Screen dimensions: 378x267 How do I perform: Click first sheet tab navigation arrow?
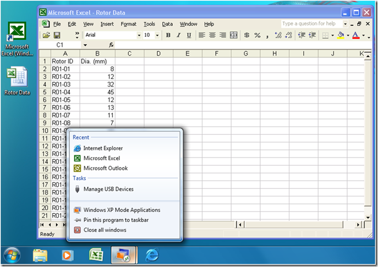pyautogui.click(x=42, y=225)
